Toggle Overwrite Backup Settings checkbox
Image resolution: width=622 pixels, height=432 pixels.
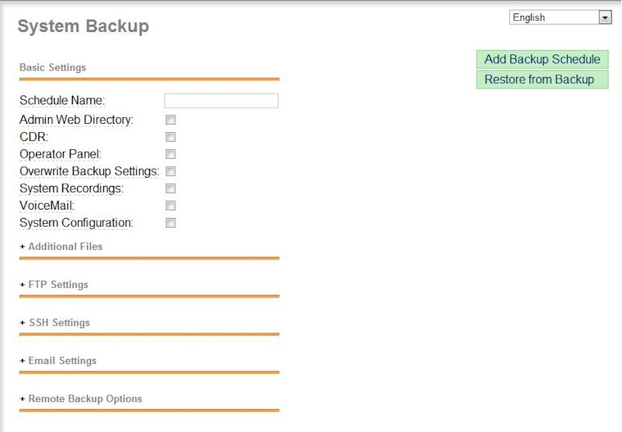click(x=171, y=171)
